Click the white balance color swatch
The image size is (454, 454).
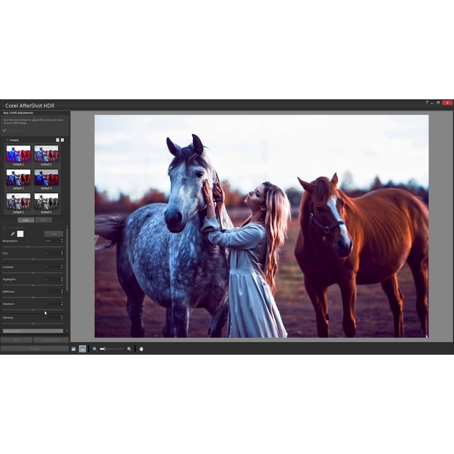20,234
